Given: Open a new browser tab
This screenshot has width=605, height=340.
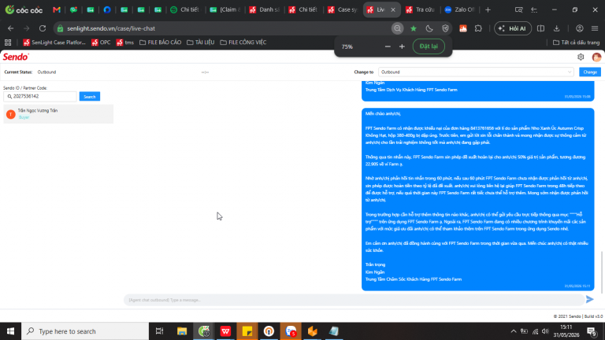Looking at the screenshot, I should (488, 9).
